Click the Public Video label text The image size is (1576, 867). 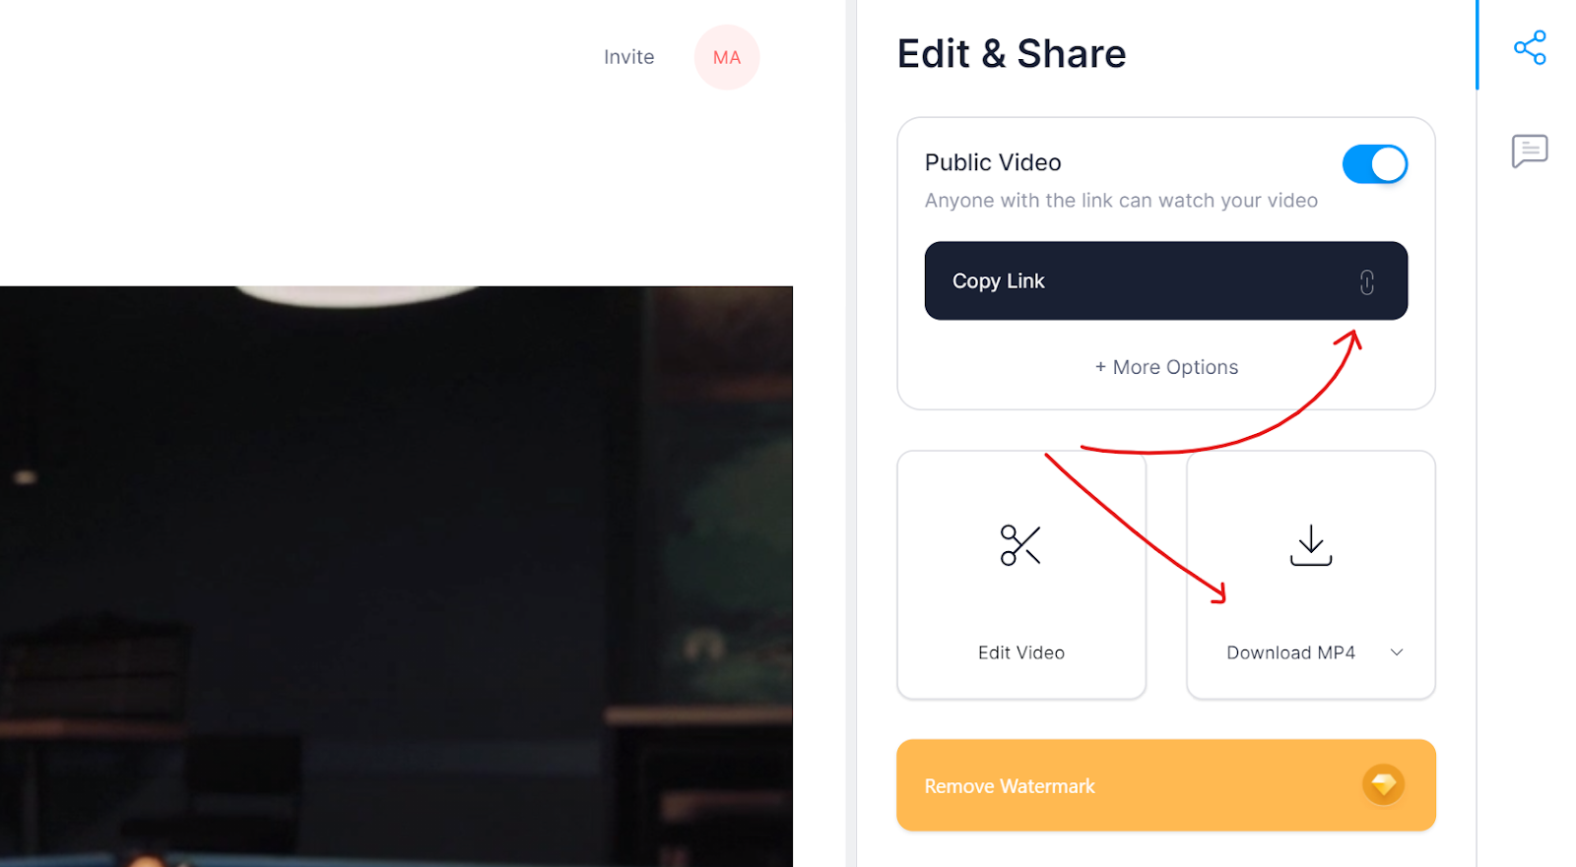point(993,162)
